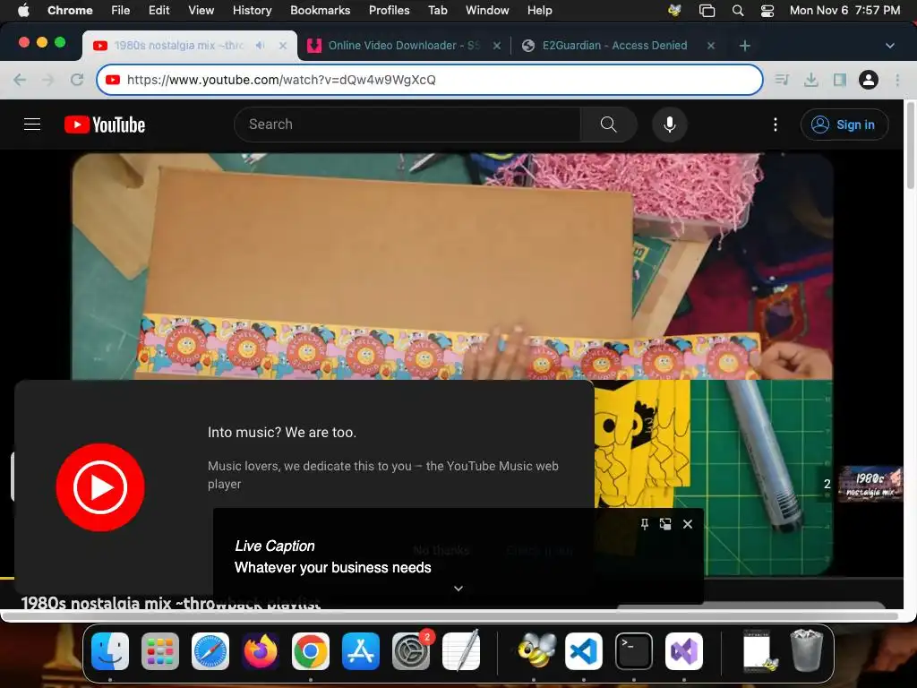Expand the tab search chevron
Screen dimensions: 917x688
click(x=889, y=45)
